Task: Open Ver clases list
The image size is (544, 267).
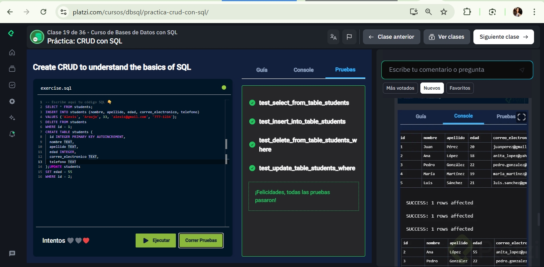Action: [x=447, y=37]
